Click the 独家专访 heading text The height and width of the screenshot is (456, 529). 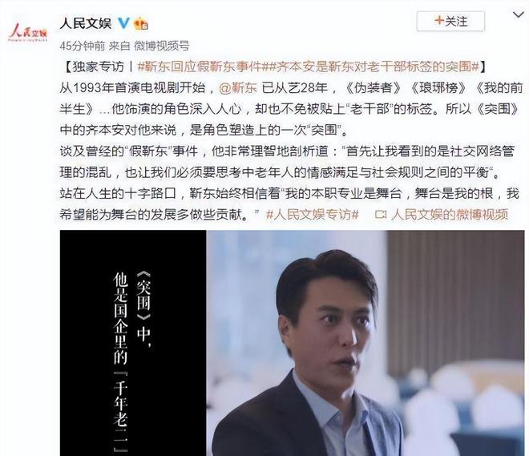point(98,67)
